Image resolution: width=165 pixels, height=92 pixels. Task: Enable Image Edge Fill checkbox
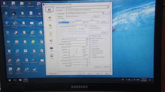point(91,49)
